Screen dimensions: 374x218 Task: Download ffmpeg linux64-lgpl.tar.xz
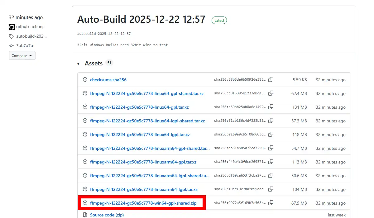click(140, 135)
